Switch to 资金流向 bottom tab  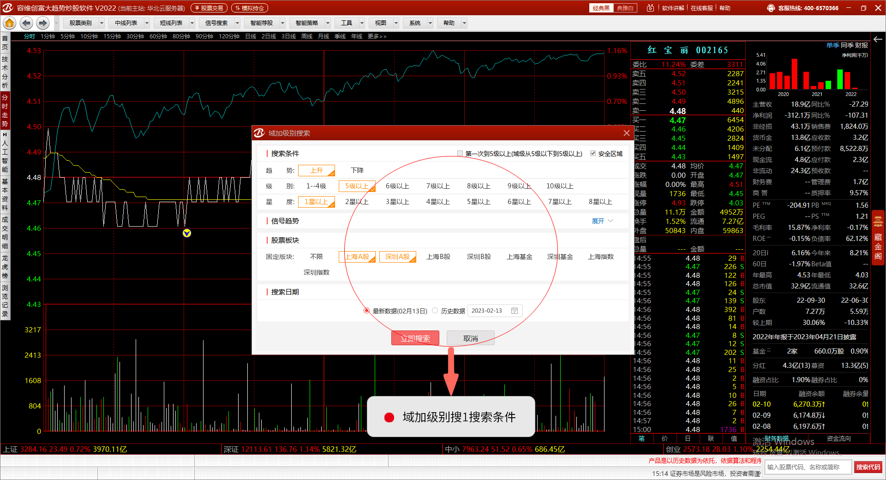pos(839,438)
